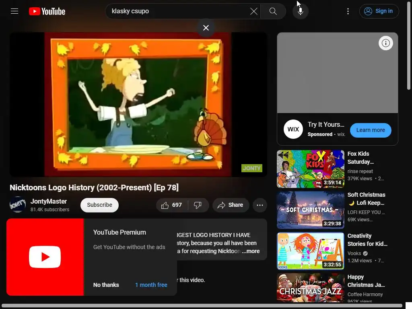Click Happy Christmas Jazz title
This screenshot has width=412, height=309.
click(x=366, y=281)
